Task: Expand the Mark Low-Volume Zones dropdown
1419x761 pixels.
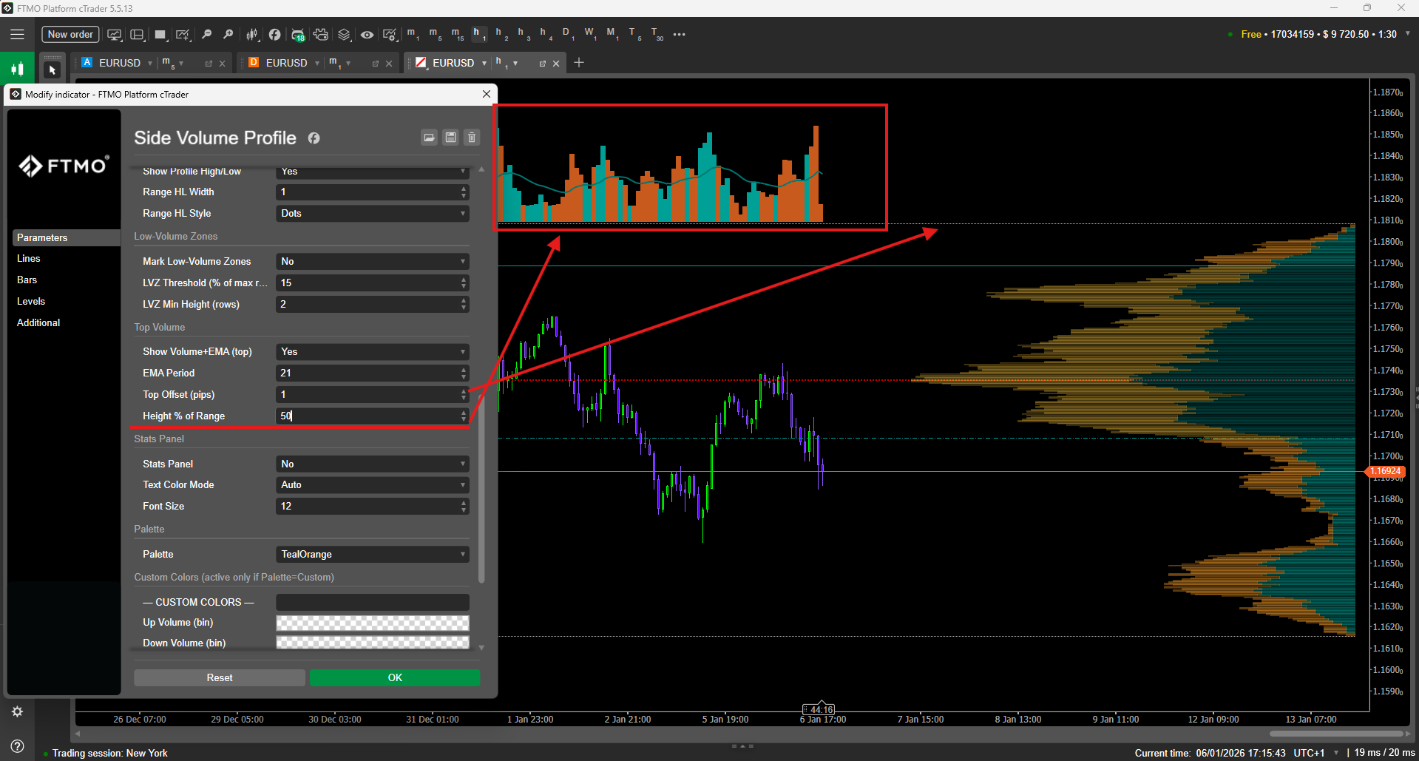Action: click(x=373, y=261)
